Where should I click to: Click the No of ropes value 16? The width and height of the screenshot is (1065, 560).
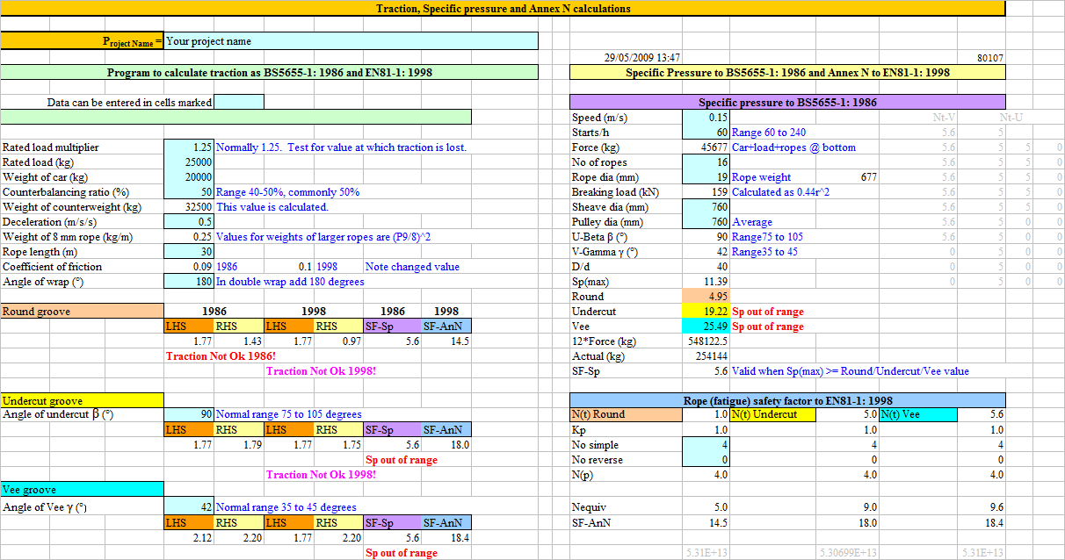(706, 162)
